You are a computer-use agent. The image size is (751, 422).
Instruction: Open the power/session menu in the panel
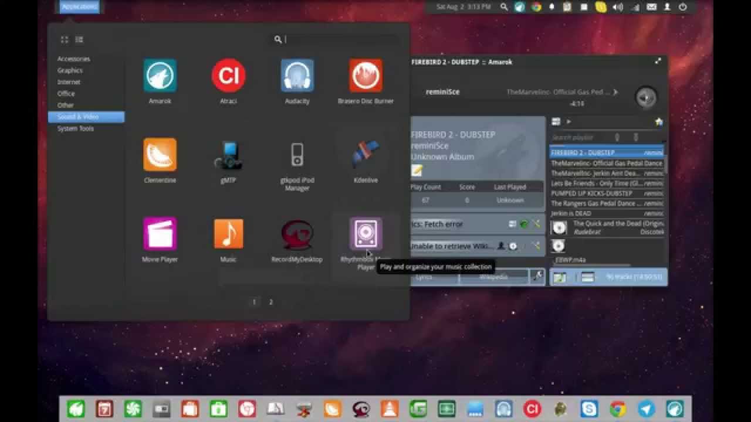coord(682,7)
